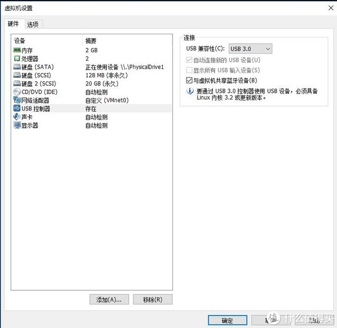Image resolution: width=337 pixels, height=328 pixels.
Task: Switch to the 选项 tab
Action: click(33, 24)
